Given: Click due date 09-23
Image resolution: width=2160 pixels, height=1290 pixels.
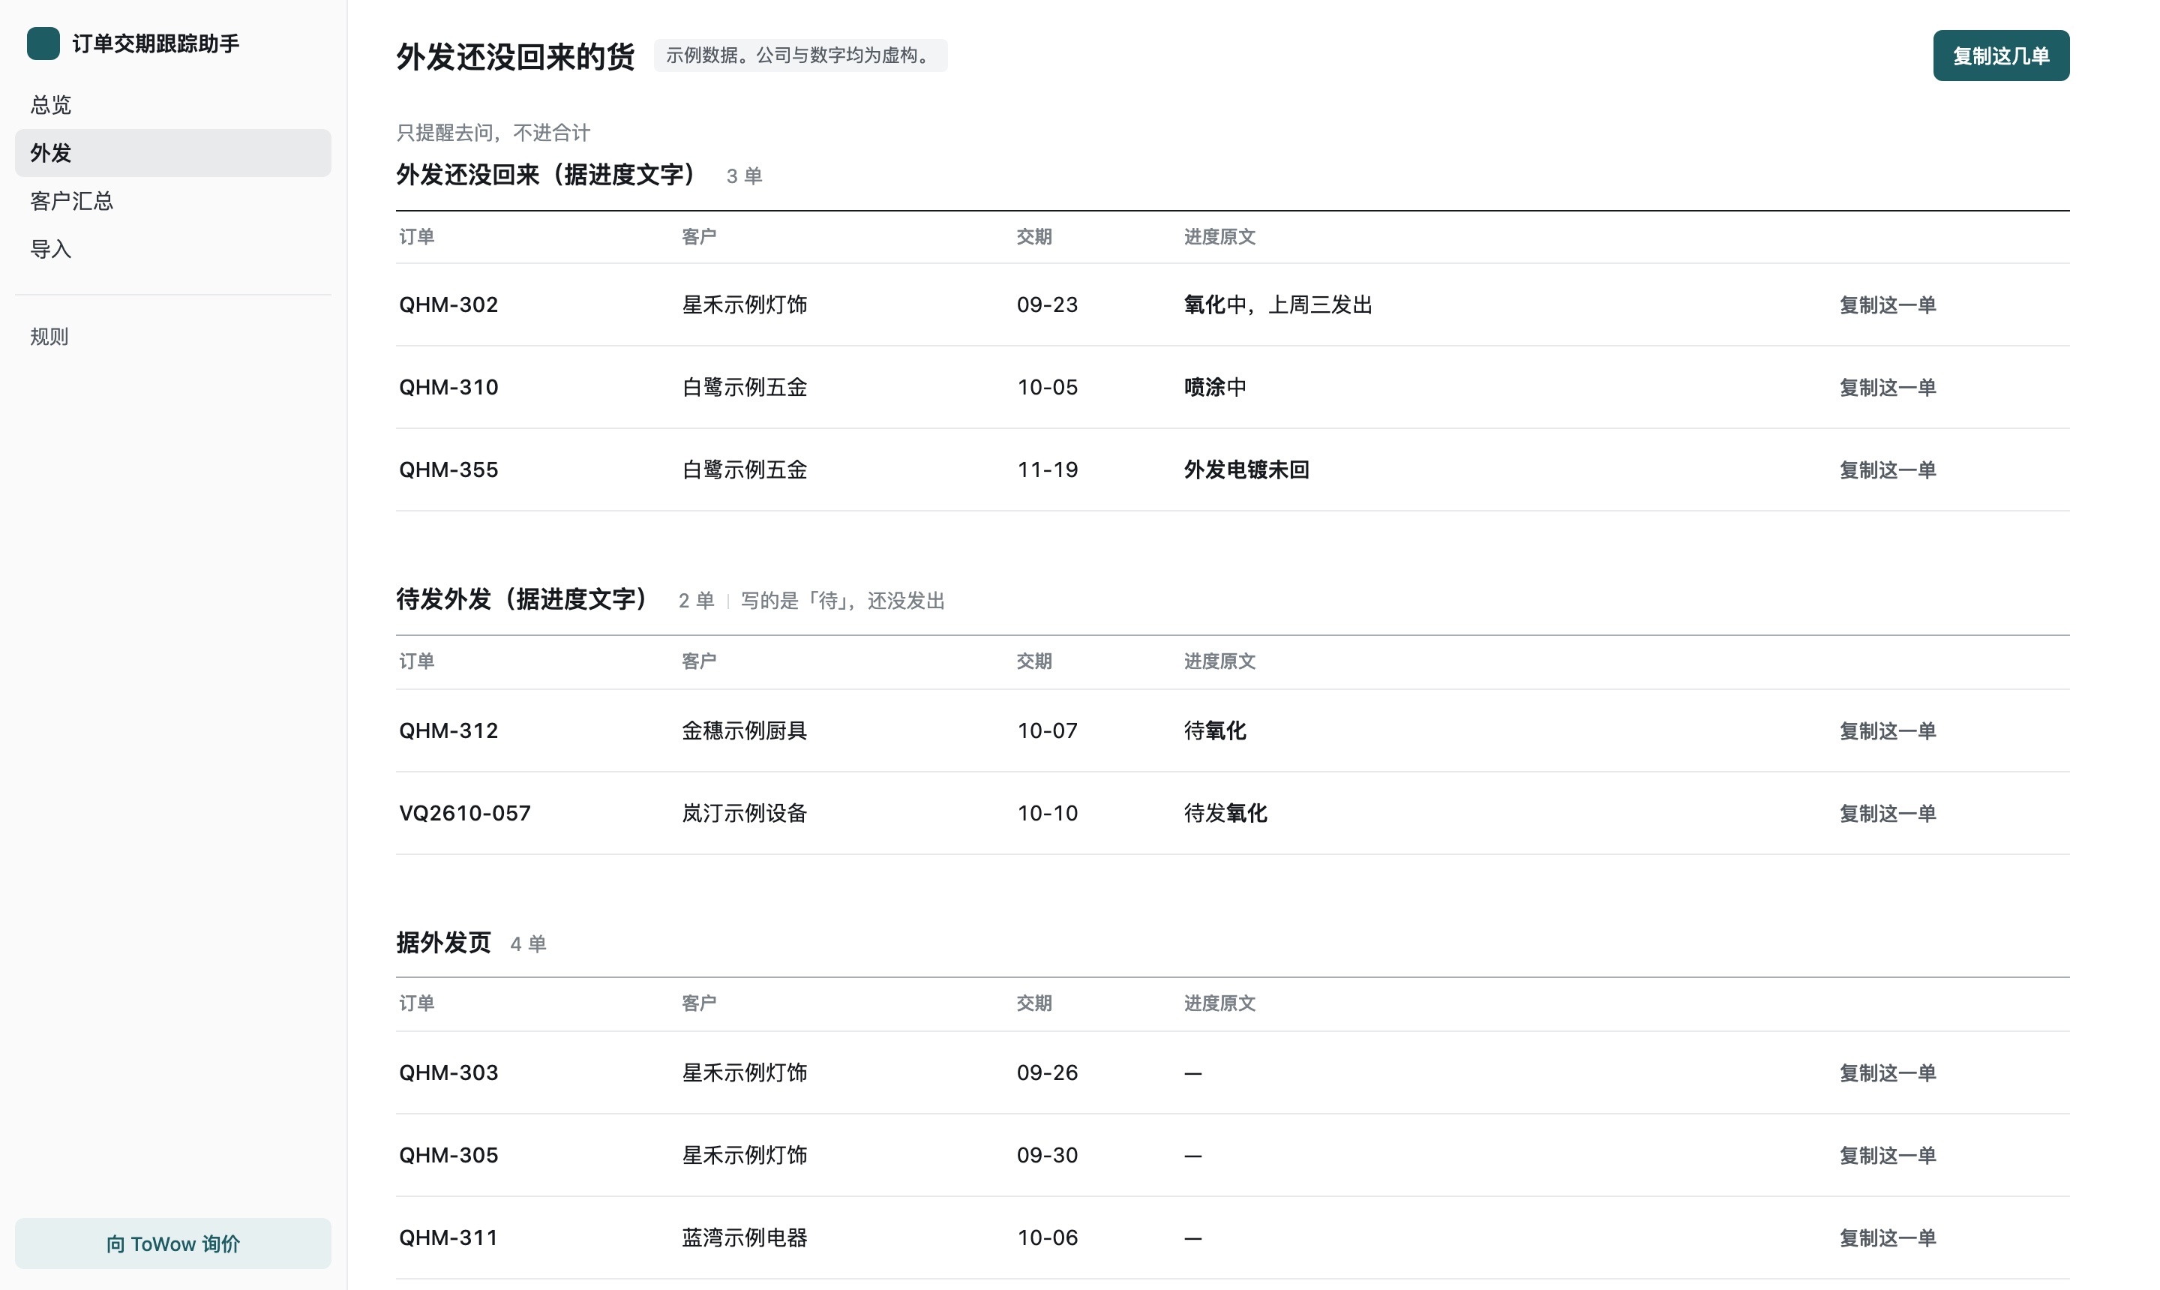Looking at the screenshot, I should click(x=1048, y=305).
